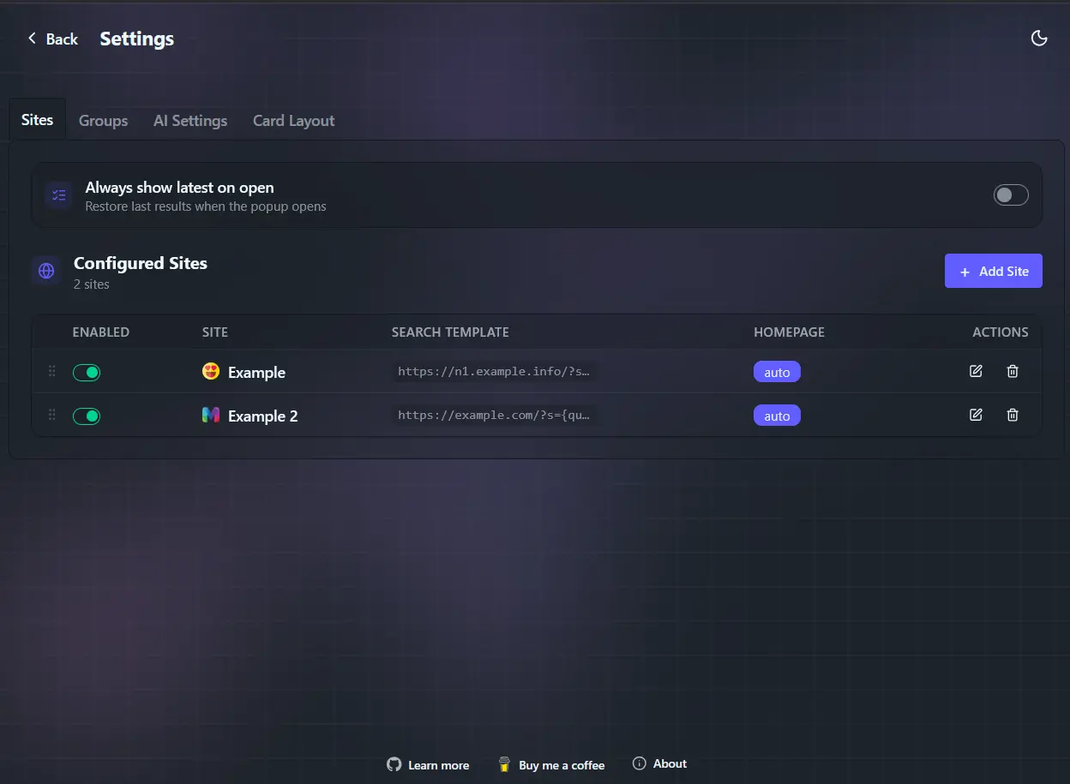Screen dimensions: 1070x784
Task: Click the colorful M icon of Example 2
Action: [211, 415]
